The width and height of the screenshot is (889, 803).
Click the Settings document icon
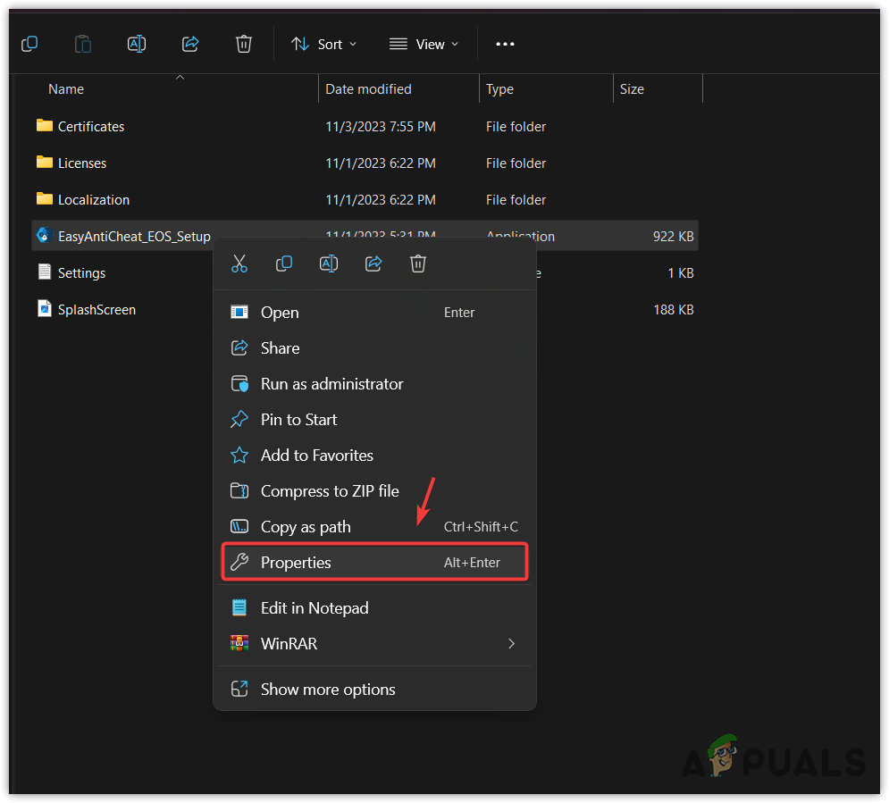44,272
